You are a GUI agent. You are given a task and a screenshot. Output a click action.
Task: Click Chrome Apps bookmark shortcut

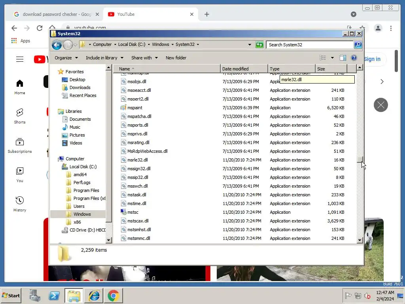[x=21, y=41]
